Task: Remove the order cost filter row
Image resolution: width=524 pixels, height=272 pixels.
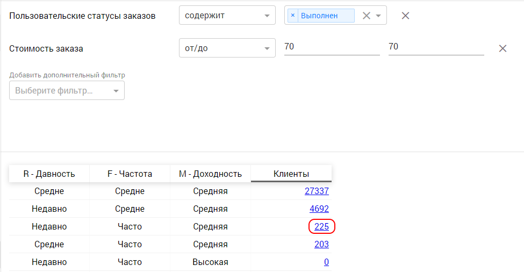Action: (x=503, y=48)
